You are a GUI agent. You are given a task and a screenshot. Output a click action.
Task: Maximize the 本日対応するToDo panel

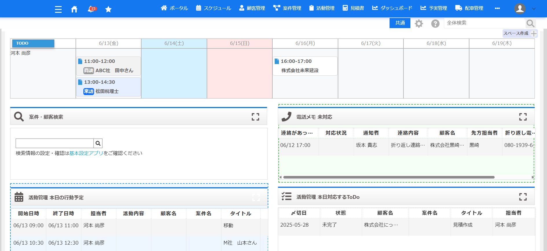tap(523, 197)
